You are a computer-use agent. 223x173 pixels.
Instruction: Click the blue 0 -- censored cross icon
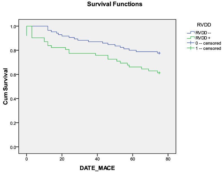(191, 43)
